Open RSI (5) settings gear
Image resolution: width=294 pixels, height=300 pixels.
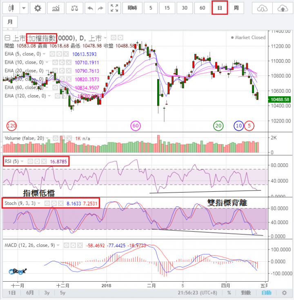tap(37, 162)
